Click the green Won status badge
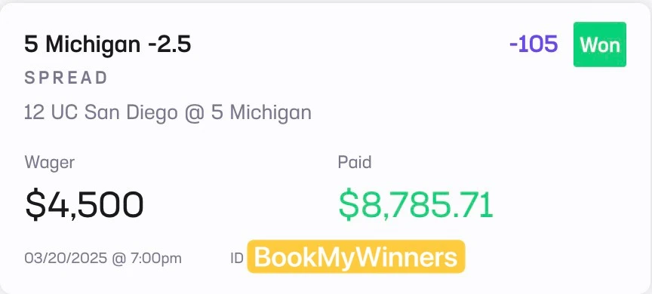 tap(600, 44)
